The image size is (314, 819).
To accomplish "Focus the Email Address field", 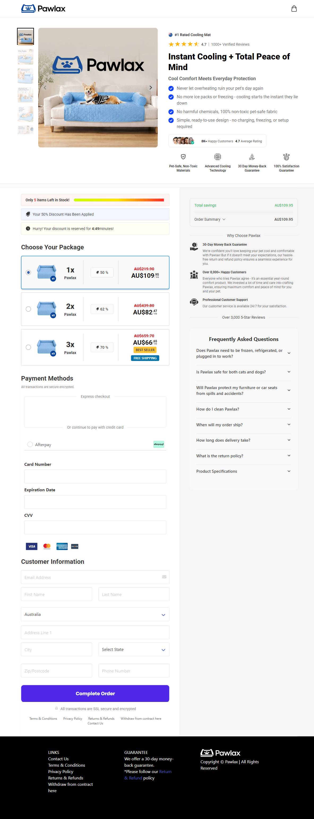I will point(95,577).
